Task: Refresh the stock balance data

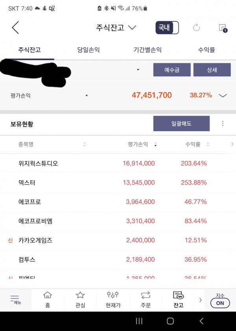Action: (196, 28)
